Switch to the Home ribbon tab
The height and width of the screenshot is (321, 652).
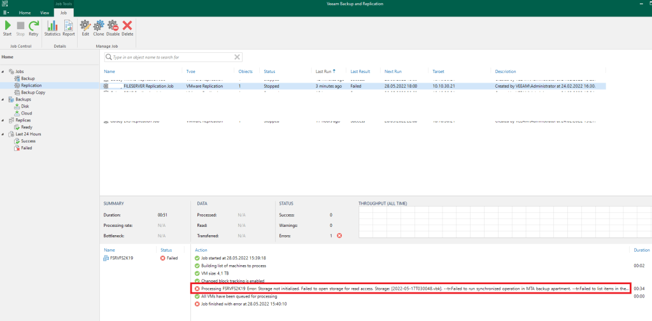point(25,12)
